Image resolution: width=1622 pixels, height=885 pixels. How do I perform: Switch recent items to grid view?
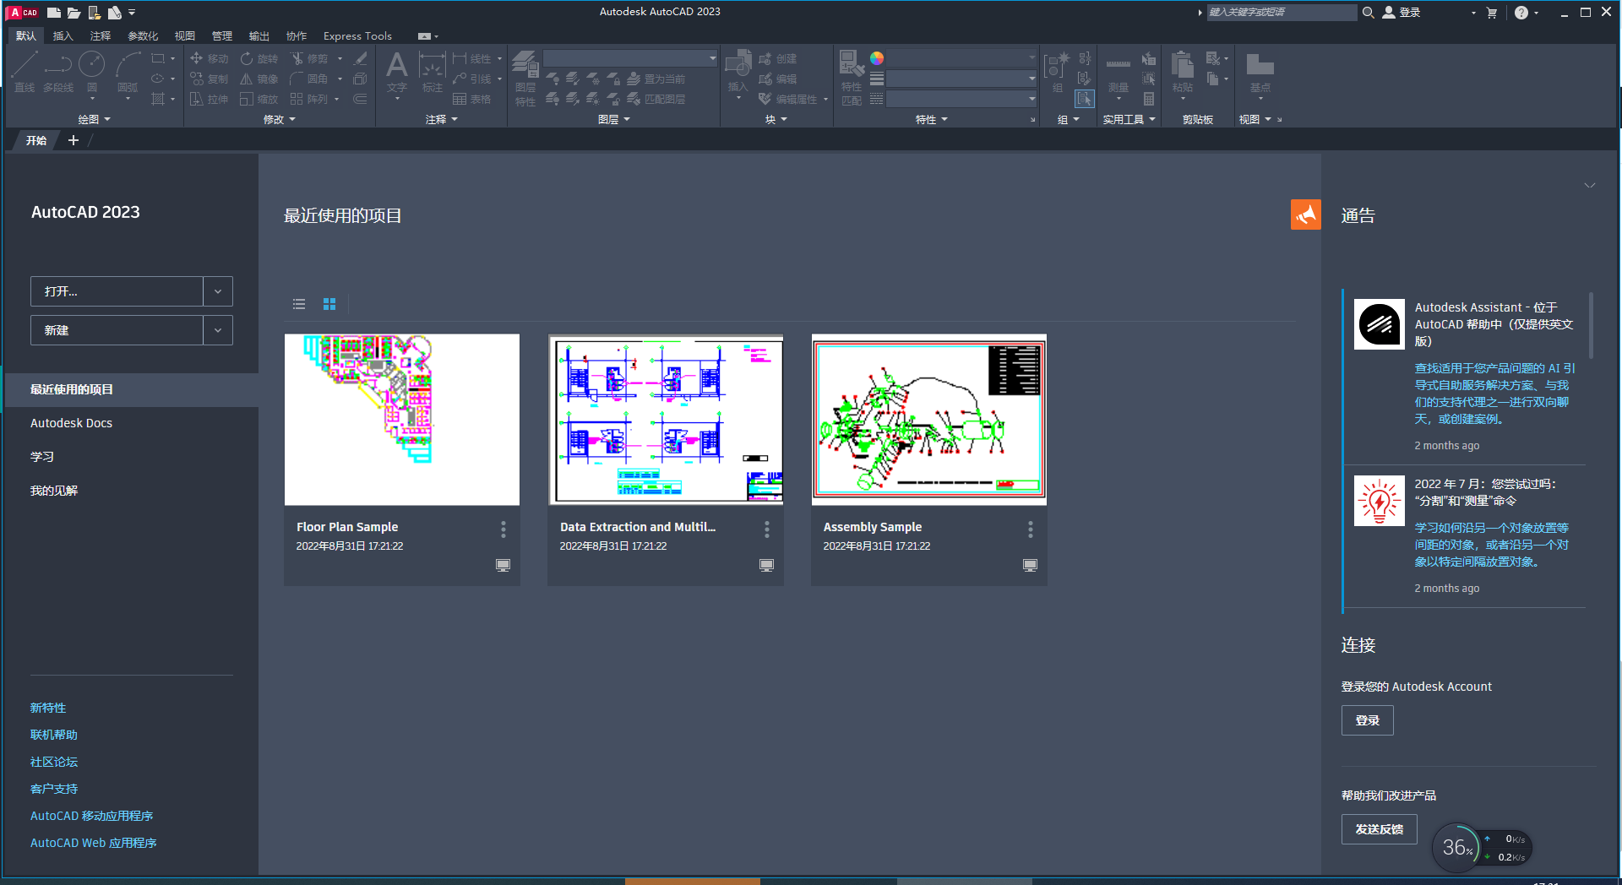pyautogui.click(x=329, y=304)
